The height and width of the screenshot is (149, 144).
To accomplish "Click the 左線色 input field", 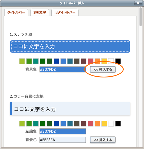I will coord(63,131).
